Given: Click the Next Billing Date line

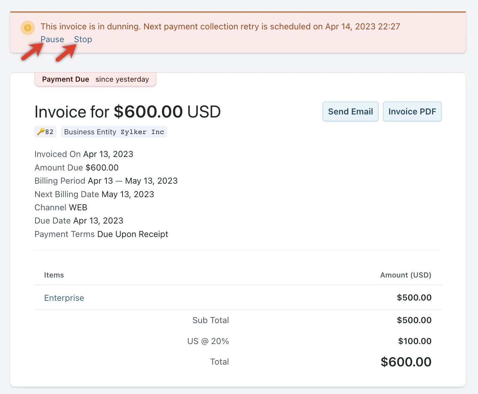Looking at the screenshot, I should pos(94,194).
